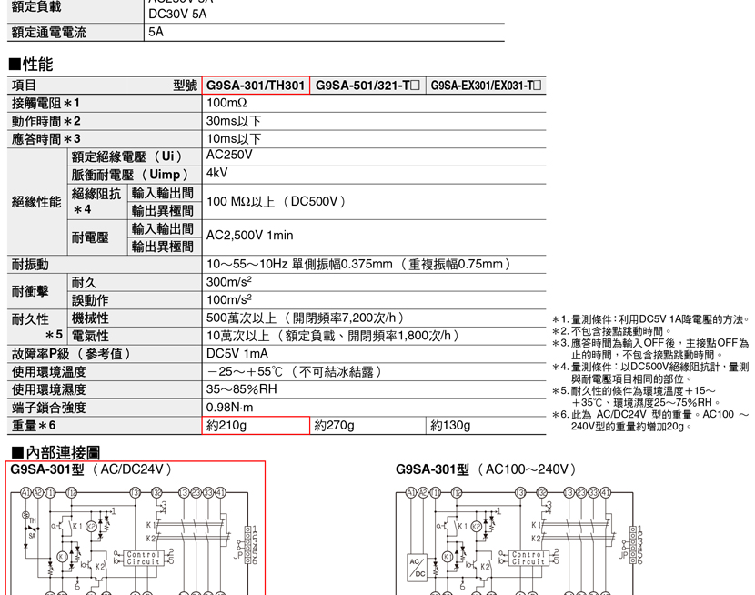Select the "100 MΩ以上（DC500V）" value
The height and width of the screenshot is (595, 755).
click(277, 201)
